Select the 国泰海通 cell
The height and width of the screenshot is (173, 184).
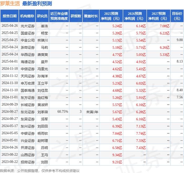click(28, 90)
